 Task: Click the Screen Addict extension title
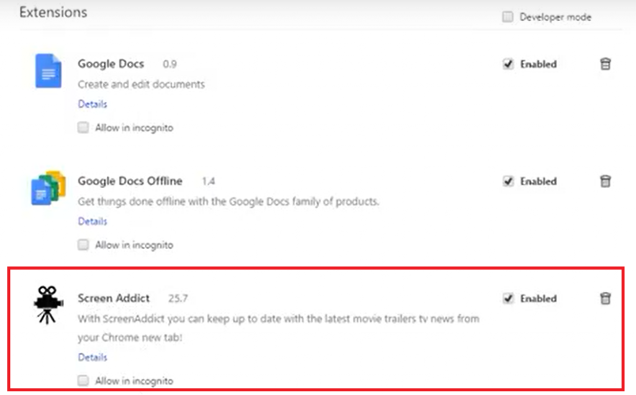coord(114,298)
